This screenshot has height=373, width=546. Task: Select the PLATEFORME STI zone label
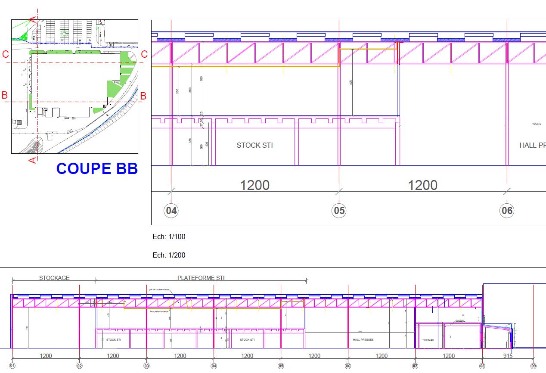click(x=201, y=278)
